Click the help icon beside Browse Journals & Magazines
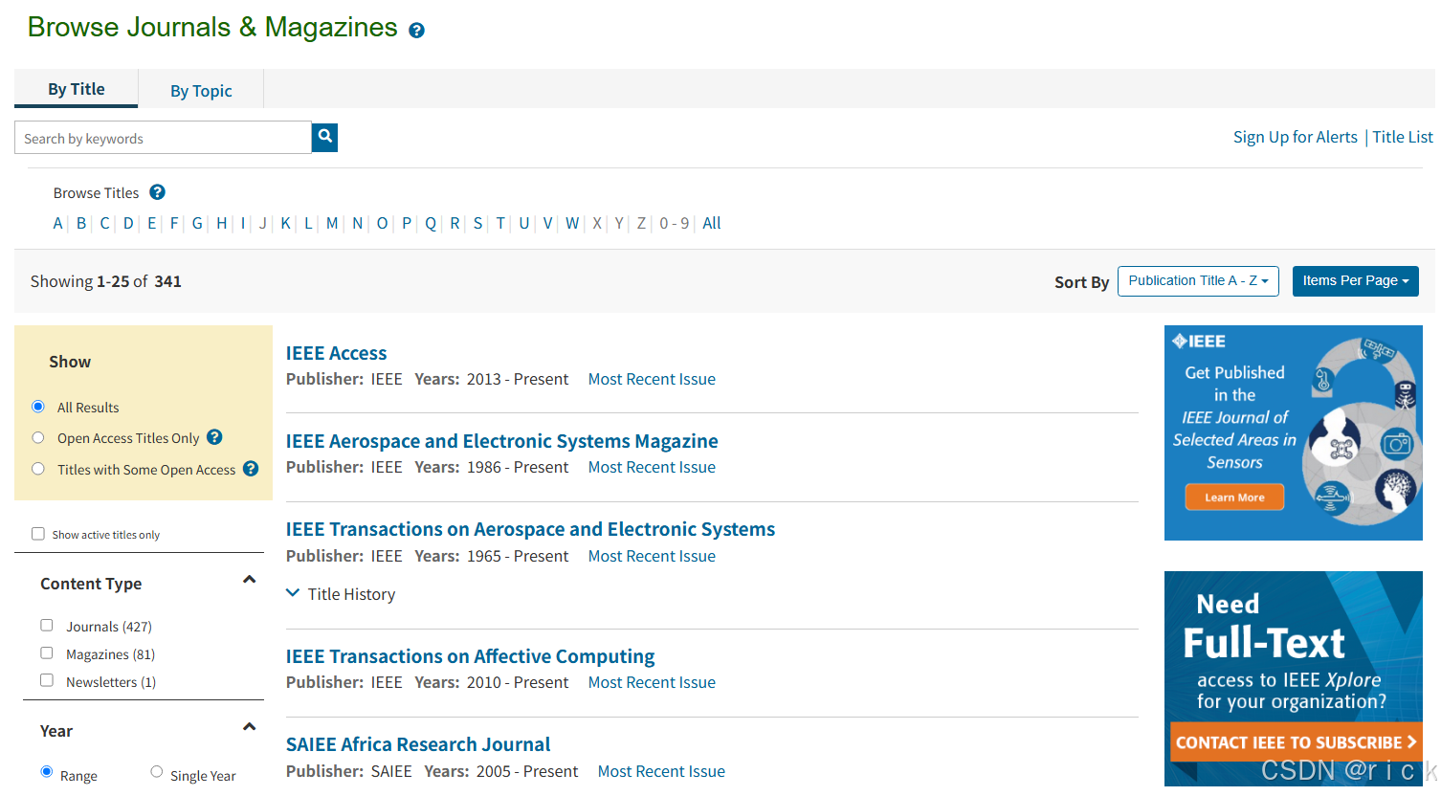 coord(416,30)
